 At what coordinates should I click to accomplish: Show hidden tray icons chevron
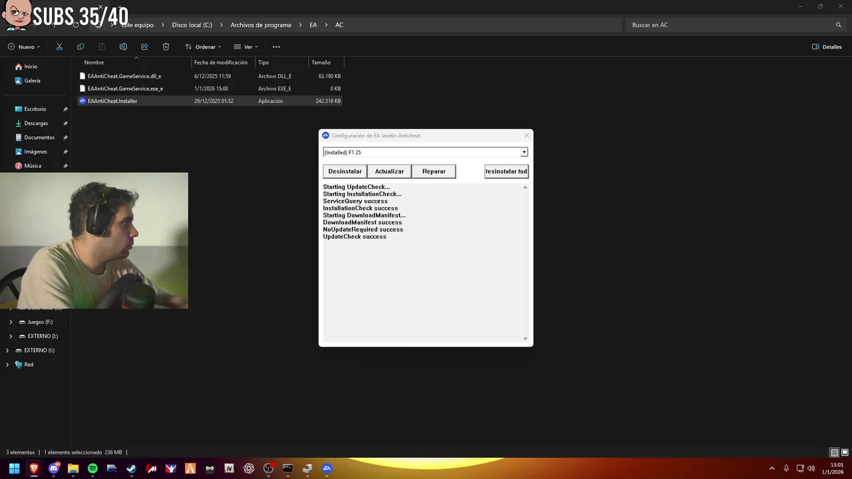772,468
